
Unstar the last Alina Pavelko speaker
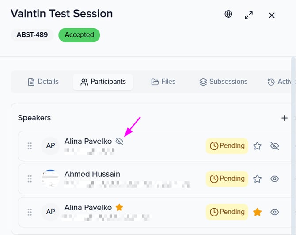[258, 212]
